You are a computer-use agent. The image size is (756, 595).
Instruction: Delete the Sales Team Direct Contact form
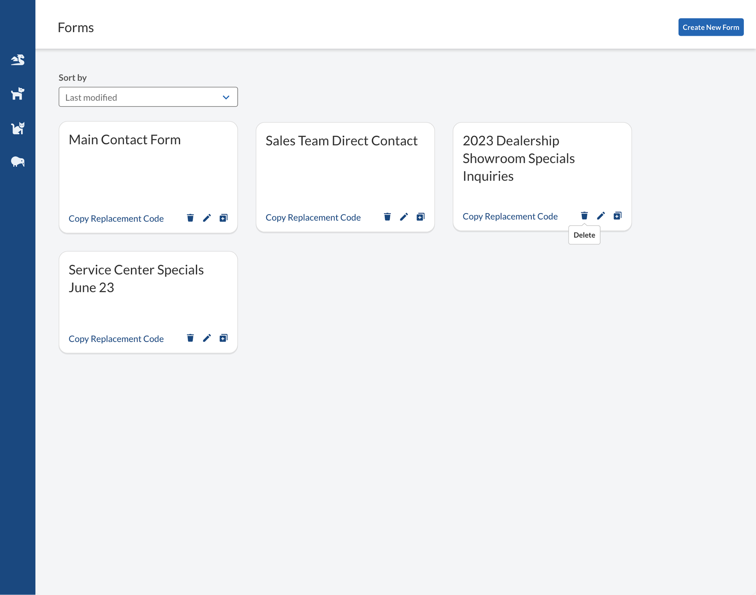(x=387, y=217)
